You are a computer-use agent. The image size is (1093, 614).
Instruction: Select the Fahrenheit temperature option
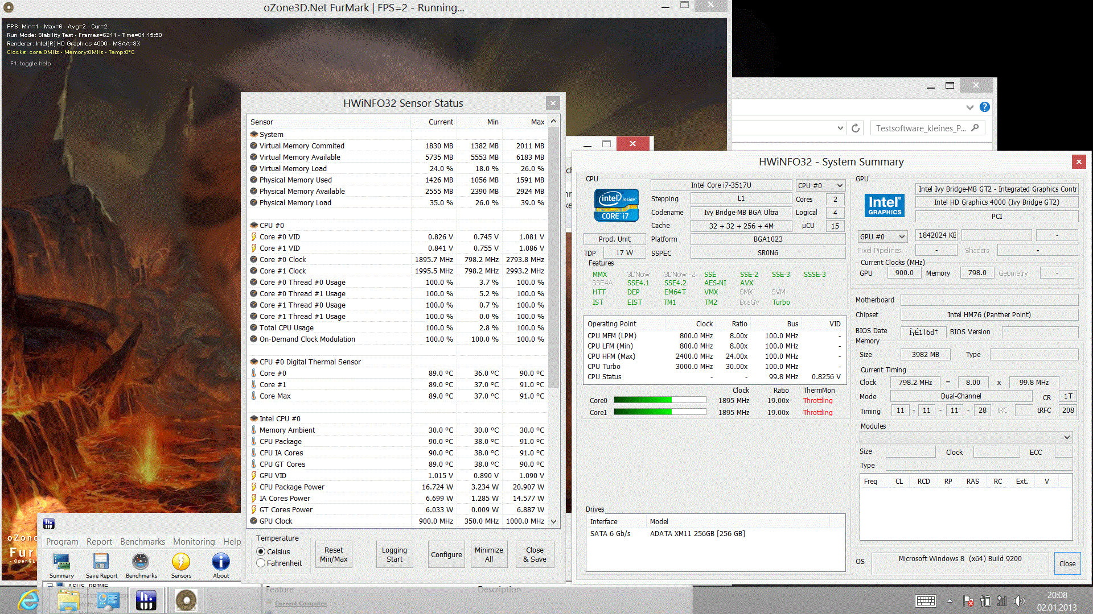pyautogui.click(x=261, y=563)
